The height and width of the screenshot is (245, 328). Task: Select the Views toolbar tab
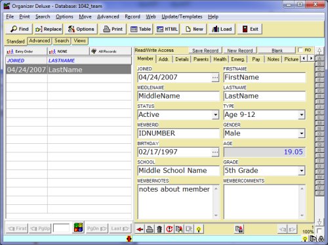pos(79,41)
